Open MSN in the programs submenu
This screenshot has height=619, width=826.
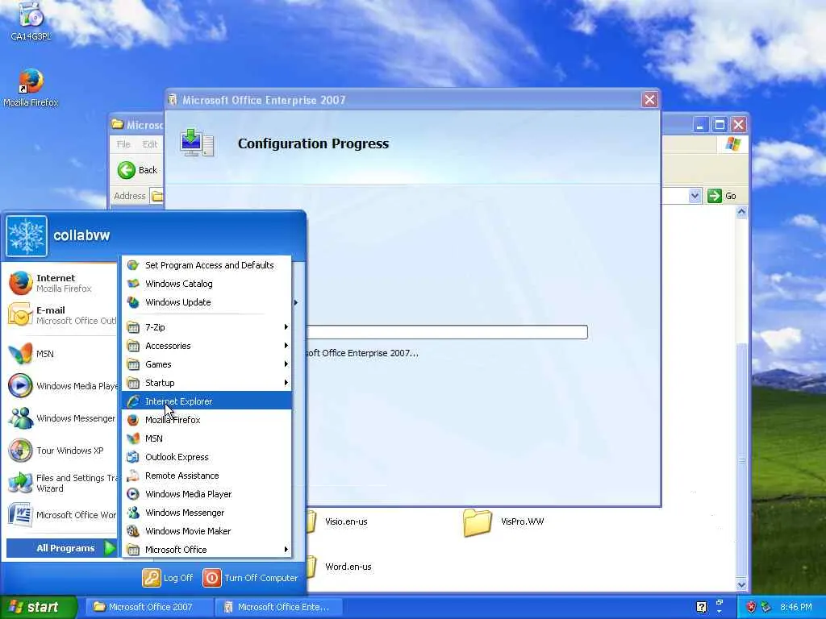coord(206,438)
